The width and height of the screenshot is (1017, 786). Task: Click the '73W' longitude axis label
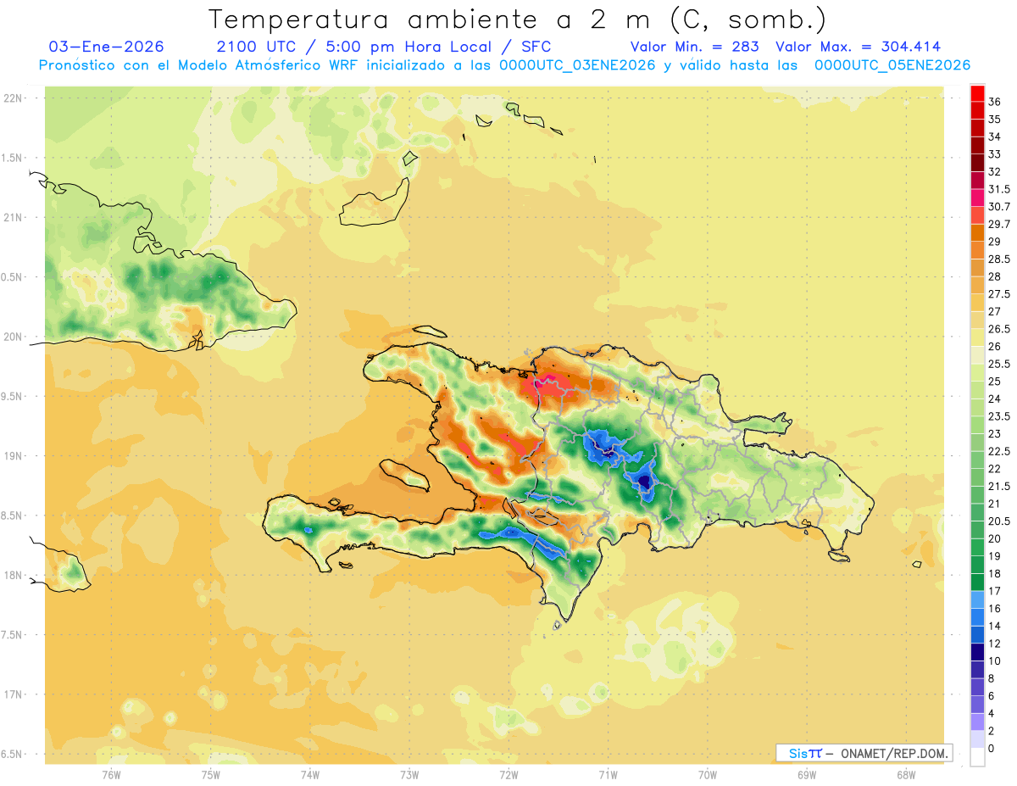coord(409,774)
